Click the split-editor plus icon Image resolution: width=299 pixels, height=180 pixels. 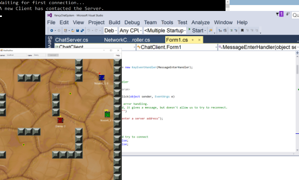coord(297,53)
